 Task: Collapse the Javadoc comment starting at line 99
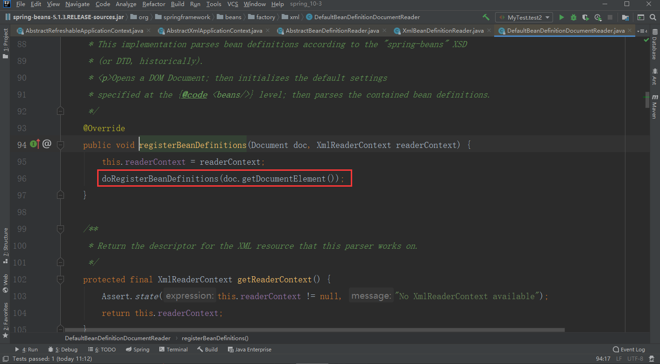point(60,229)
